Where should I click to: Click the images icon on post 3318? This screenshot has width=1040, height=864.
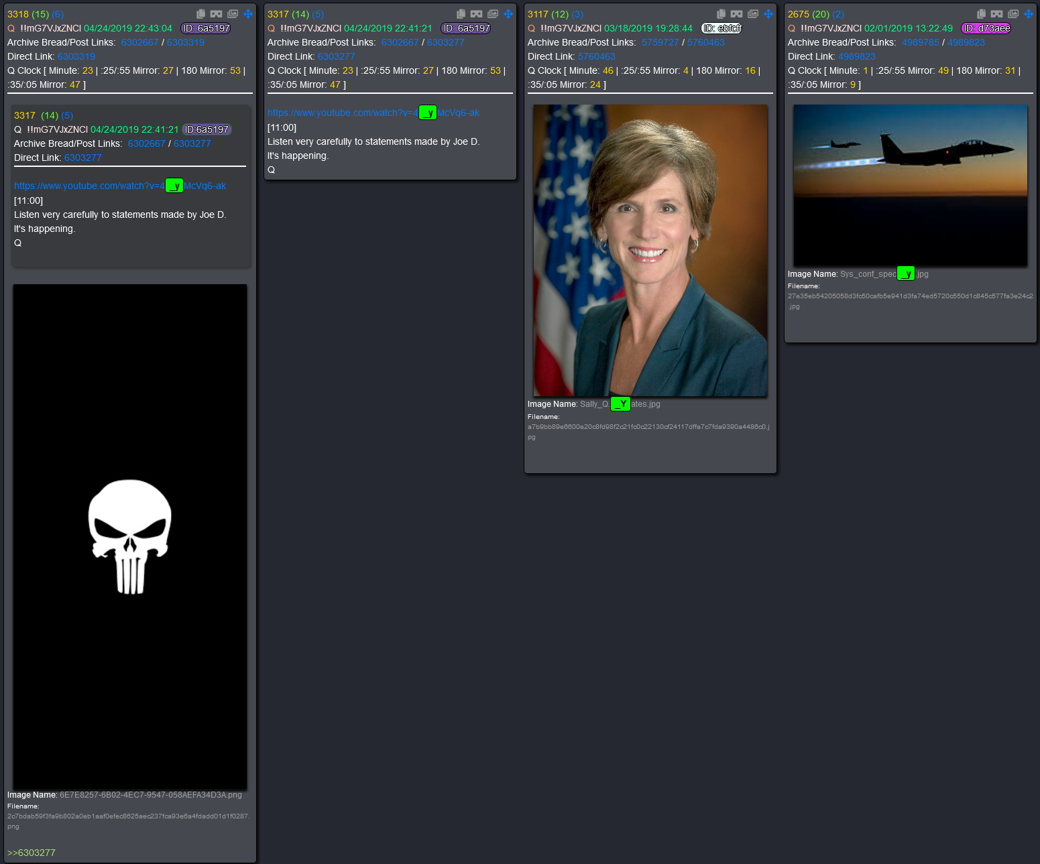pyautogui.click(x=233, y=14)
